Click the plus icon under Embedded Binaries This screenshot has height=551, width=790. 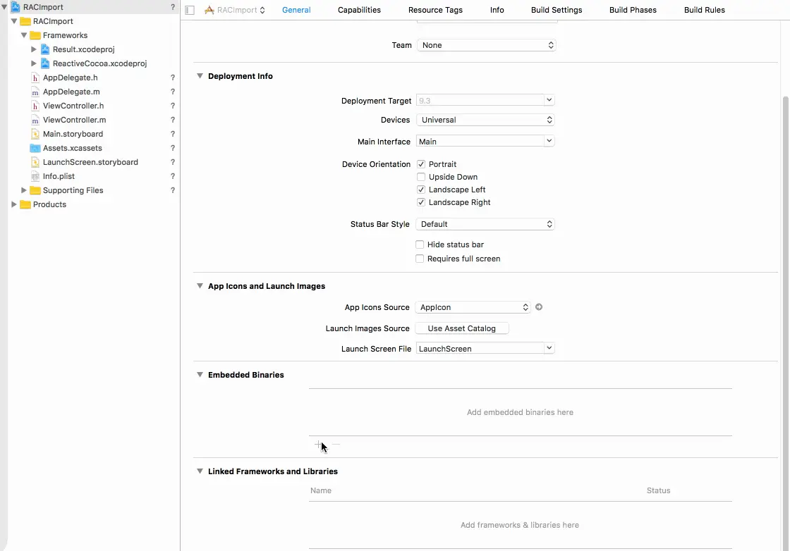click(x=318, y=445)
